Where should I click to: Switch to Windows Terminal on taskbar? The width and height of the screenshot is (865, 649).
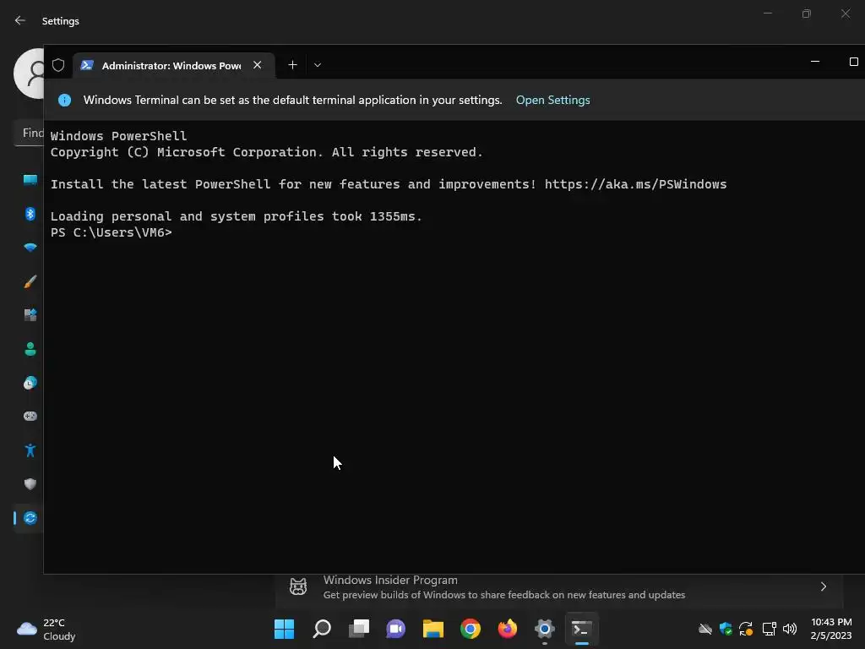coord(581,629)
